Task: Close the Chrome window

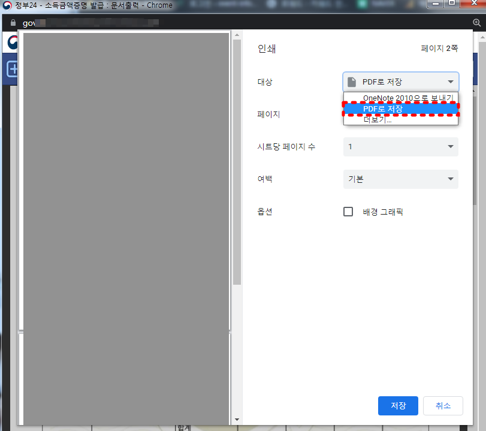Action: point(474,4)
